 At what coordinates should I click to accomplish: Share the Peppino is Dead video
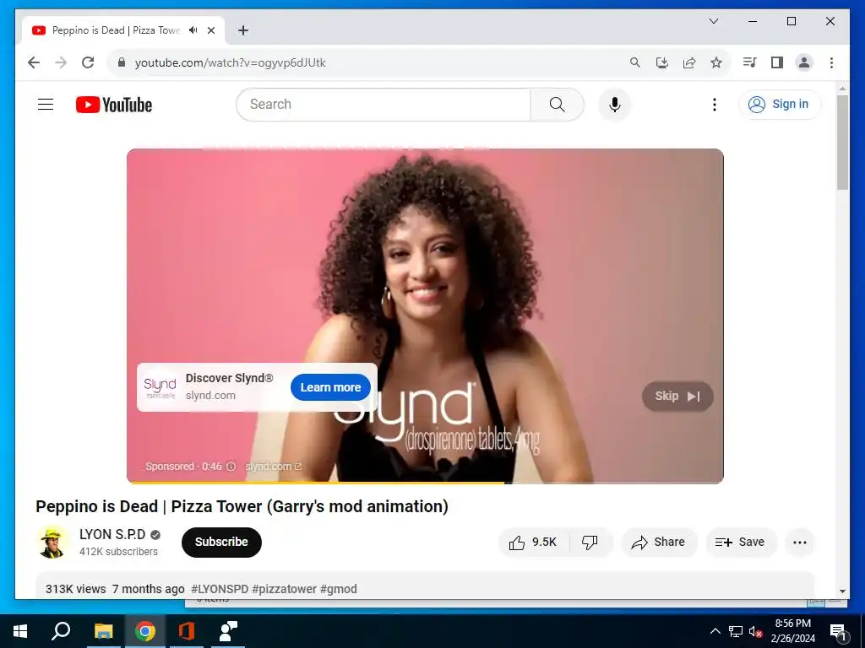(x=659, y=543)
